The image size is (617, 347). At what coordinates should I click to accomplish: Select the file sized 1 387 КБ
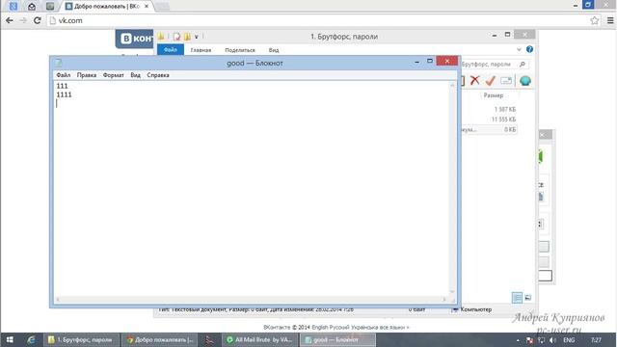505,109
